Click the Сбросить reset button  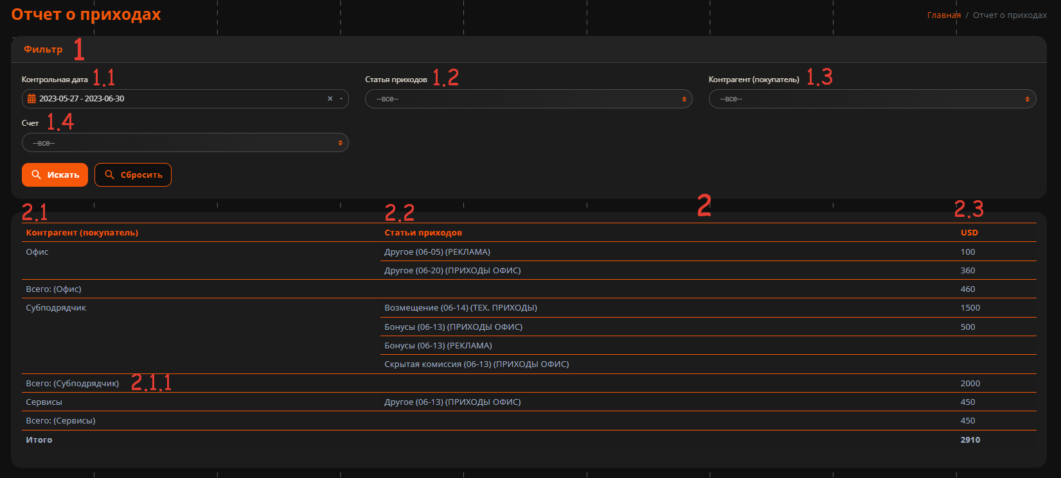click(133, 175)
